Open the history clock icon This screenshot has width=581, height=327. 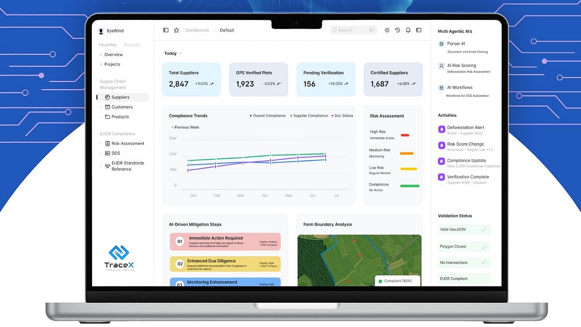[398, 30]
